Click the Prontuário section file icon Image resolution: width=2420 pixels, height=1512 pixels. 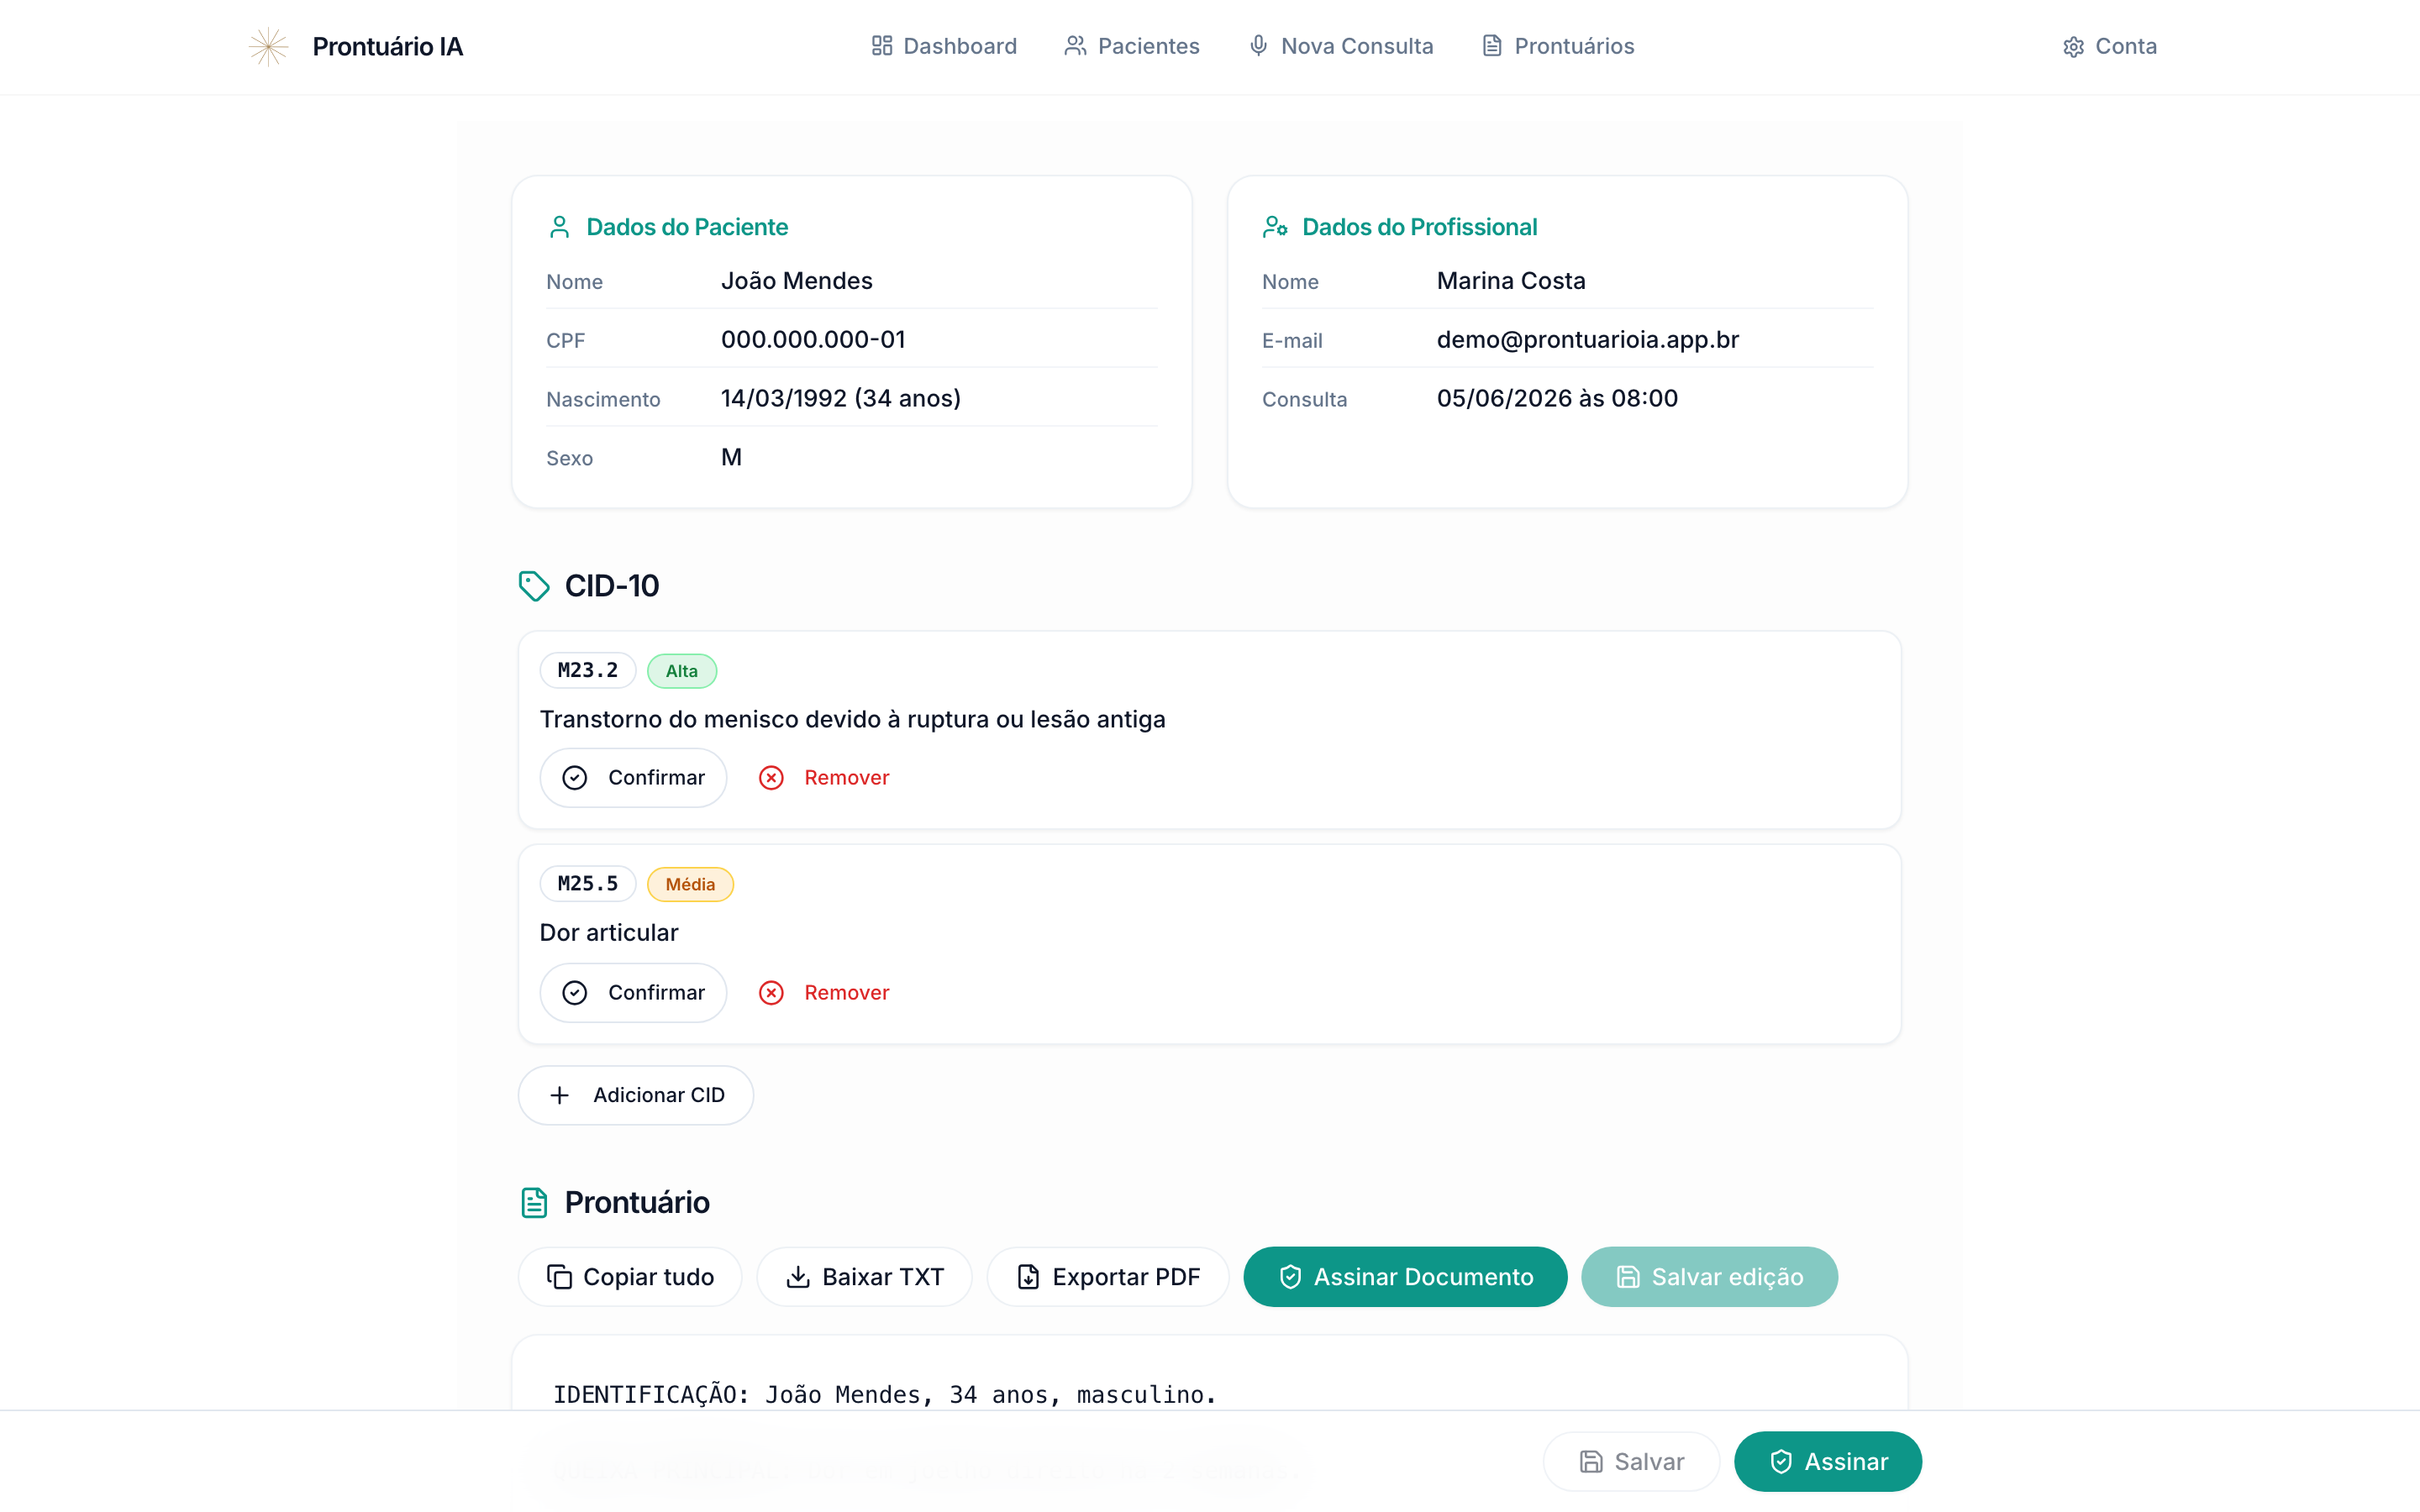[534, 1202]
